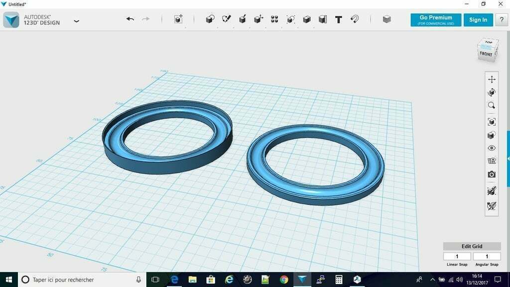Open the Combine tool menu
This screenshot has height=287, width=510.
306,19
